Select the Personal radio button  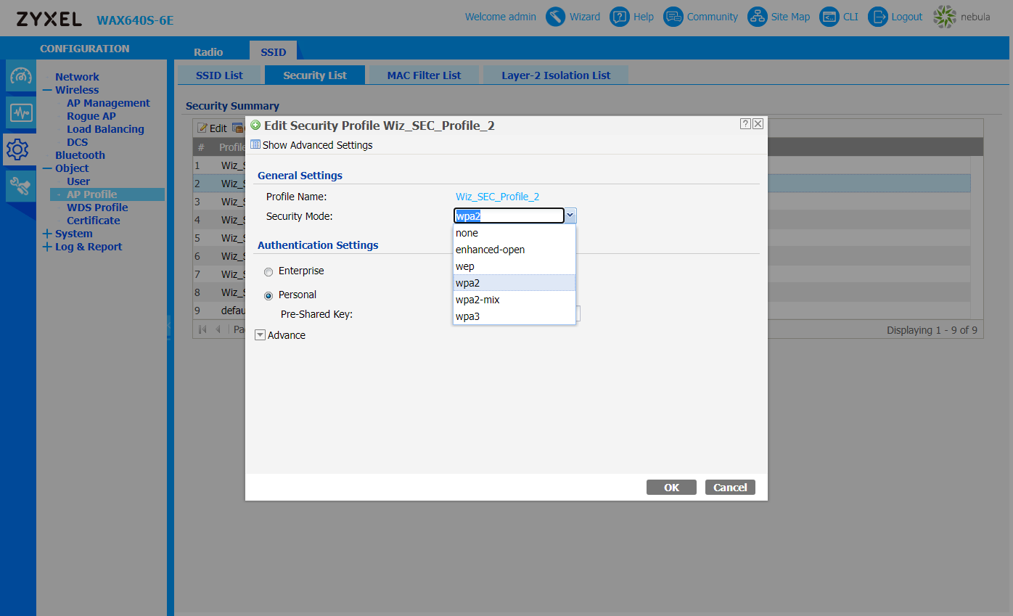tap(268, 295)
